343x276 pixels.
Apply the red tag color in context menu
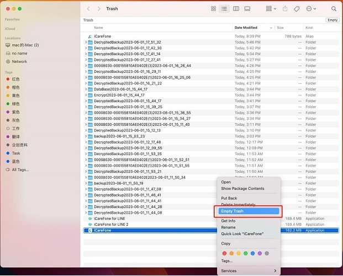(x=224, y=253)
